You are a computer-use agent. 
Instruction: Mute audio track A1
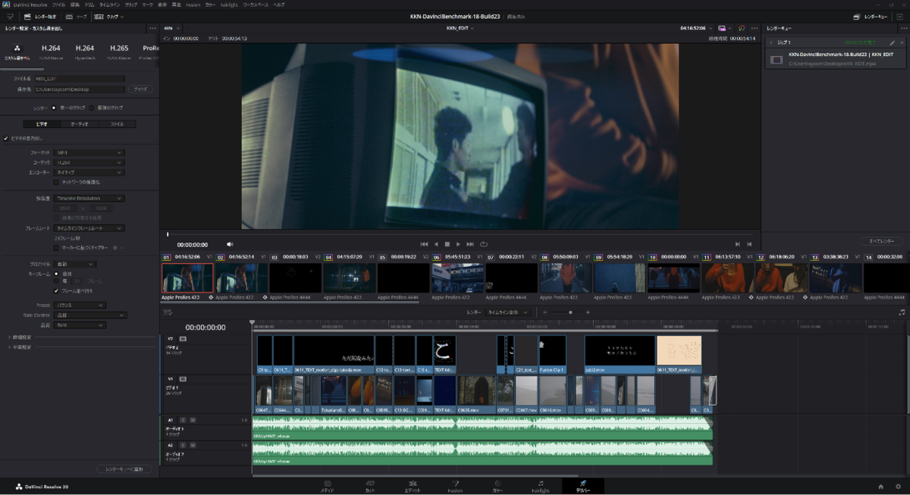click(193, 419)
